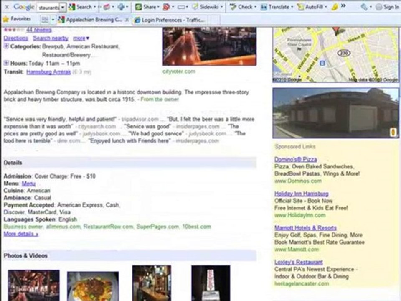Viewport: 401px width, 301px height.
Task: Open the Favorites star button
Action: [x=17, y=19]
